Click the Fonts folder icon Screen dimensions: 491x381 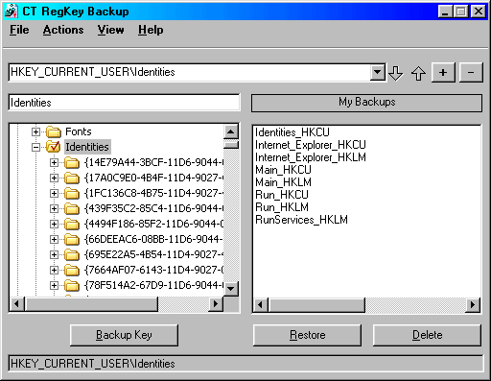point(54,131)
